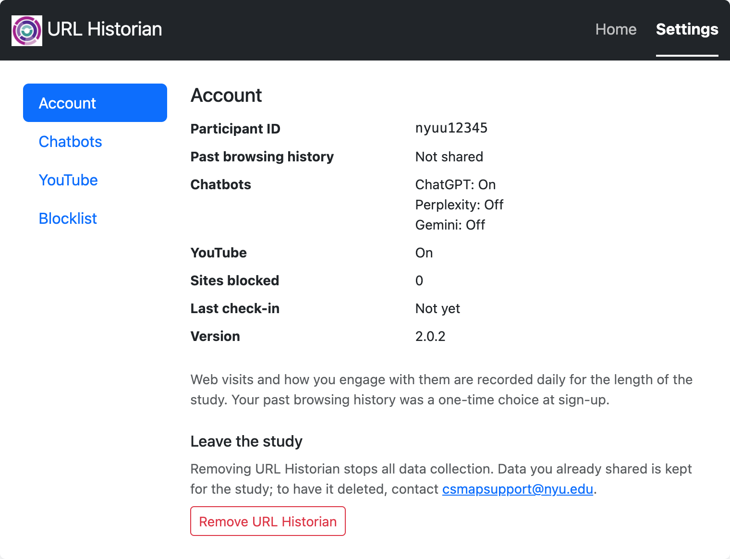The image size is (730, 559).
Task: Click the 'Web visits and how you engage' paragraph
Action: (441, 389)
